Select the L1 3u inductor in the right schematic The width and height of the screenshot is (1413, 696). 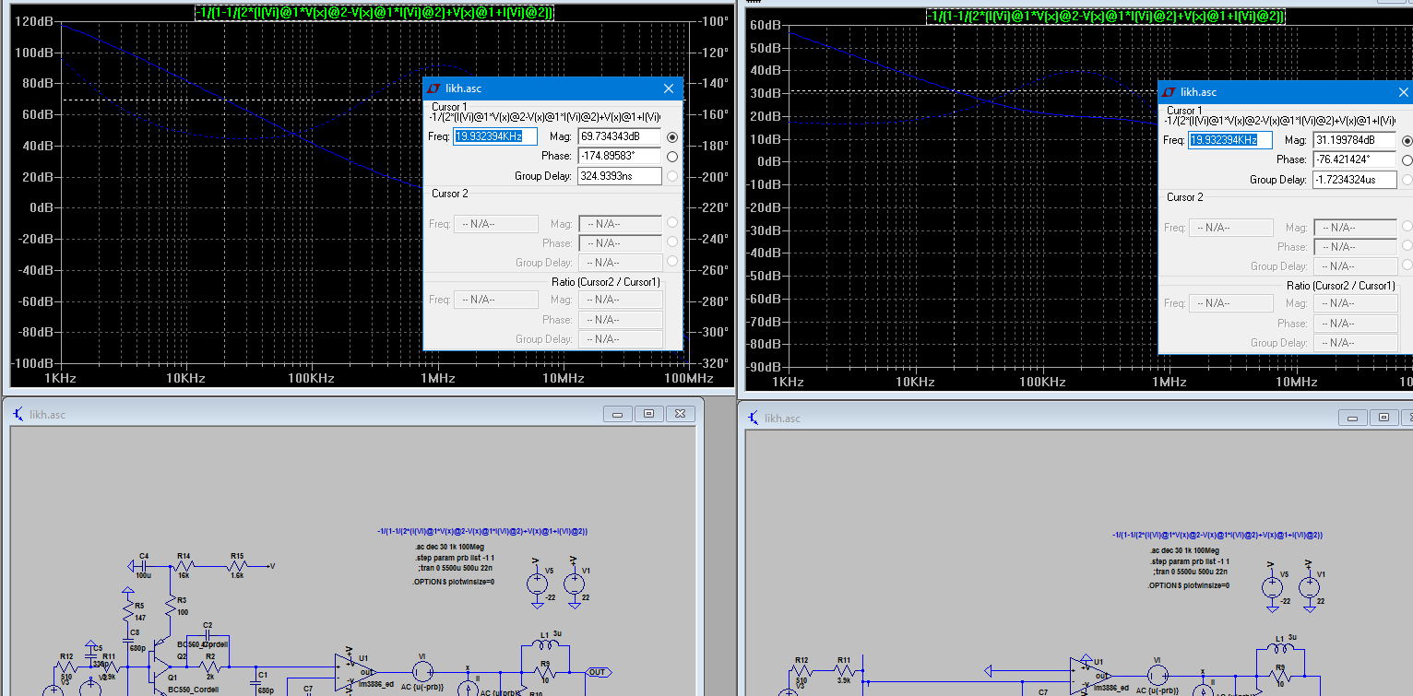(1280, 649)
